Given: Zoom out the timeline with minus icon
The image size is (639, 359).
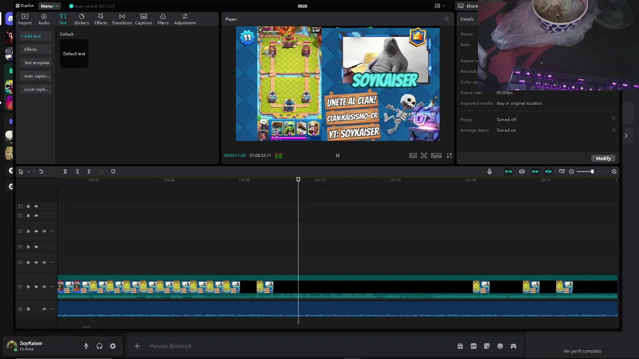Looking at the screenshot, I should (x=572, y=172).
